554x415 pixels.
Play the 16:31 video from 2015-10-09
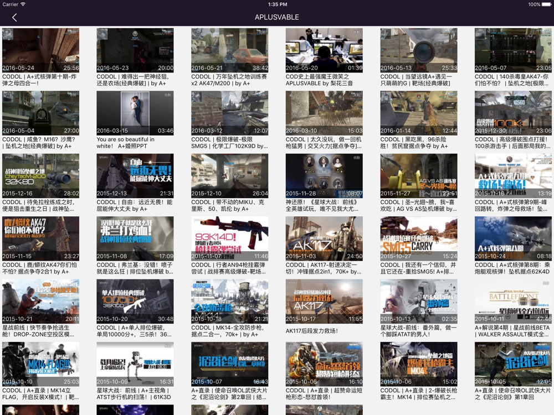pos(135,364)
